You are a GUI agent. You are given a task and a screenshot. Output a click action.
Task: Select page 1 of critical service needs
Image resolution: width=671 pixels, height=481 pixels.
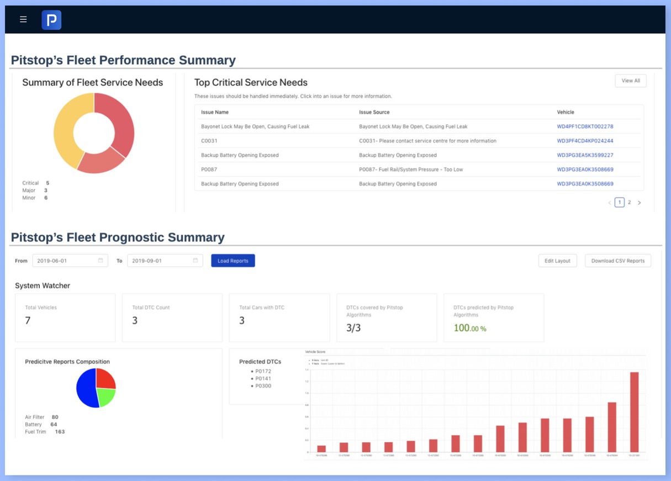tap(620, 203)
